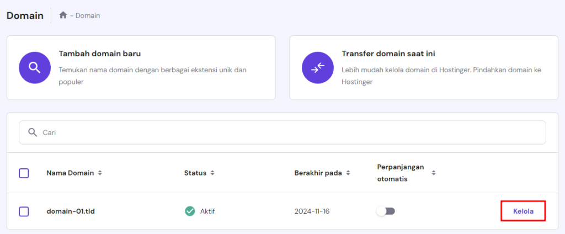Open Transfer domain saat ini card
The image size is (565, 234).
423,68
